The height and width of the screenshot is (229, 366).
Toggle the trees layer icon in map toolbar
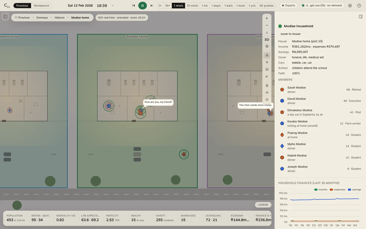267,62
